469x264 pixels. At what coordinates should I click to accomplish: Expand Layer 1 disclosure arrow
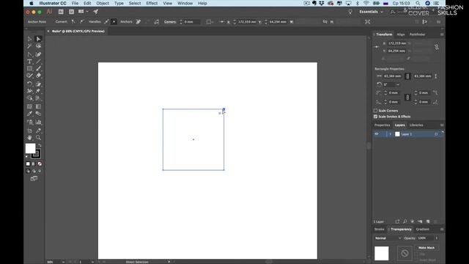point(390,134)
